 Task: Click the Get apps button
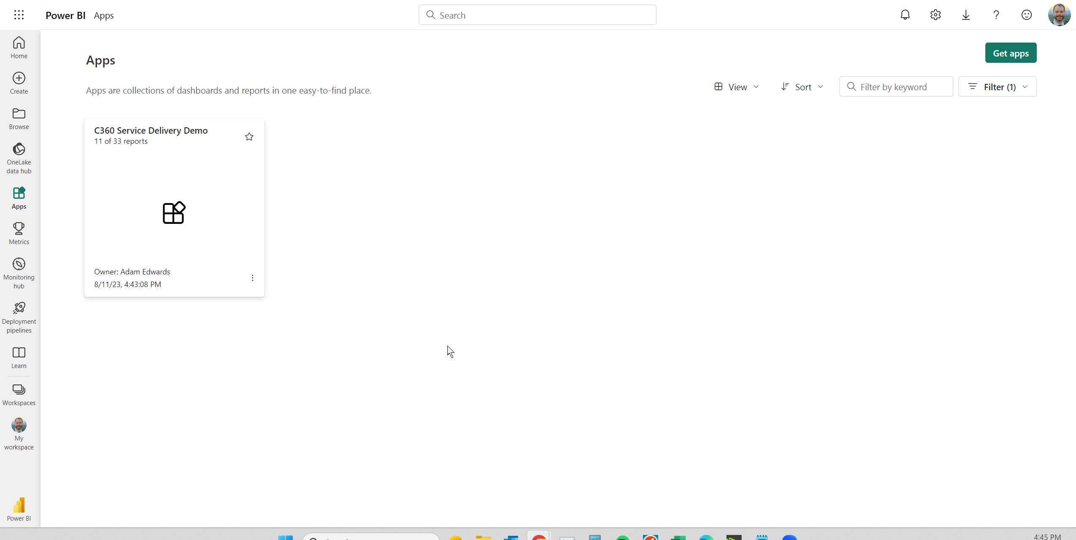coord(1011,53)
